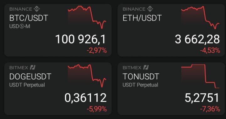Screen dimensions: 226x119
Task: View the DOGEUSDT mini price chart
Action: click(x=87, y=76)
